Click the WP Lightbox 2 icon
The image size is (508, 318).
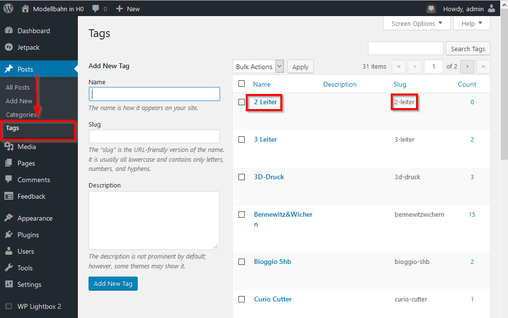point(9,306)
